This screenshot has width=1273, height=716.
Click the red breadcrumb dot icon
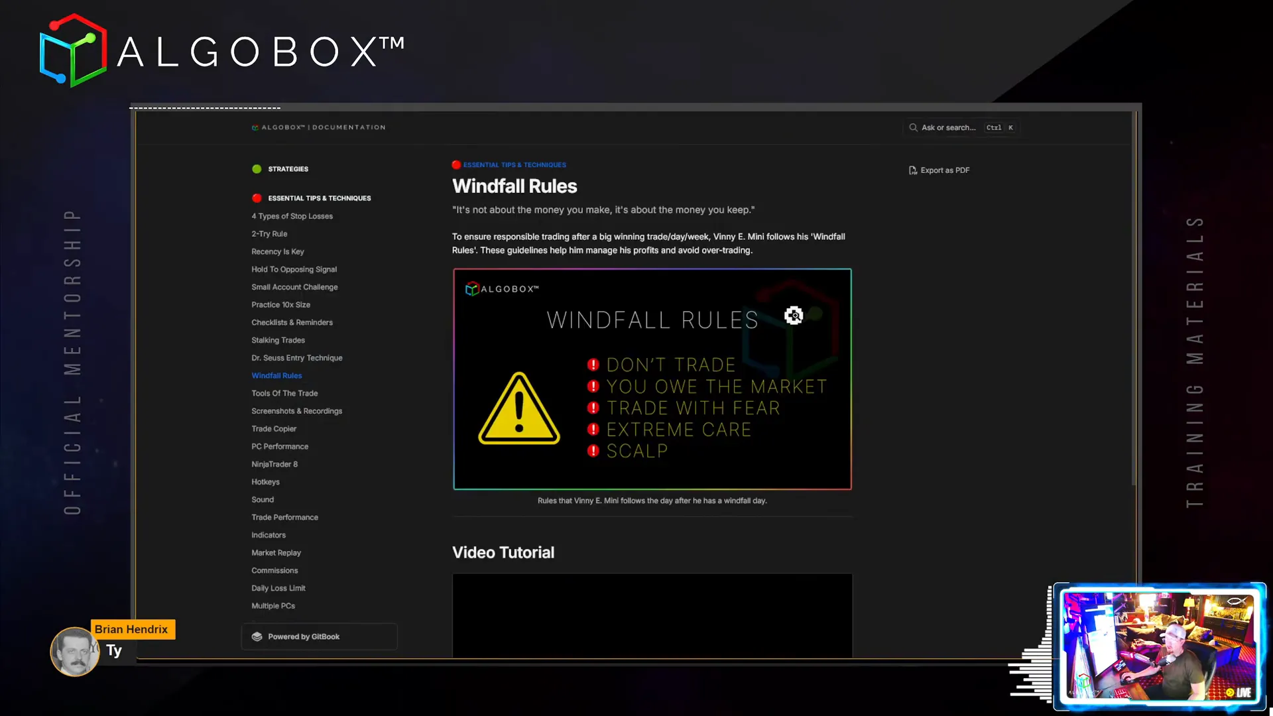point(457,165)
